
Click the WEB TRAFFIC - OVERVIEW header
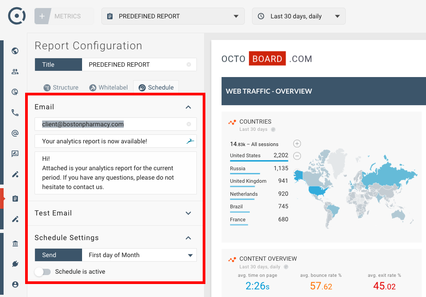(x=324, y=91)
